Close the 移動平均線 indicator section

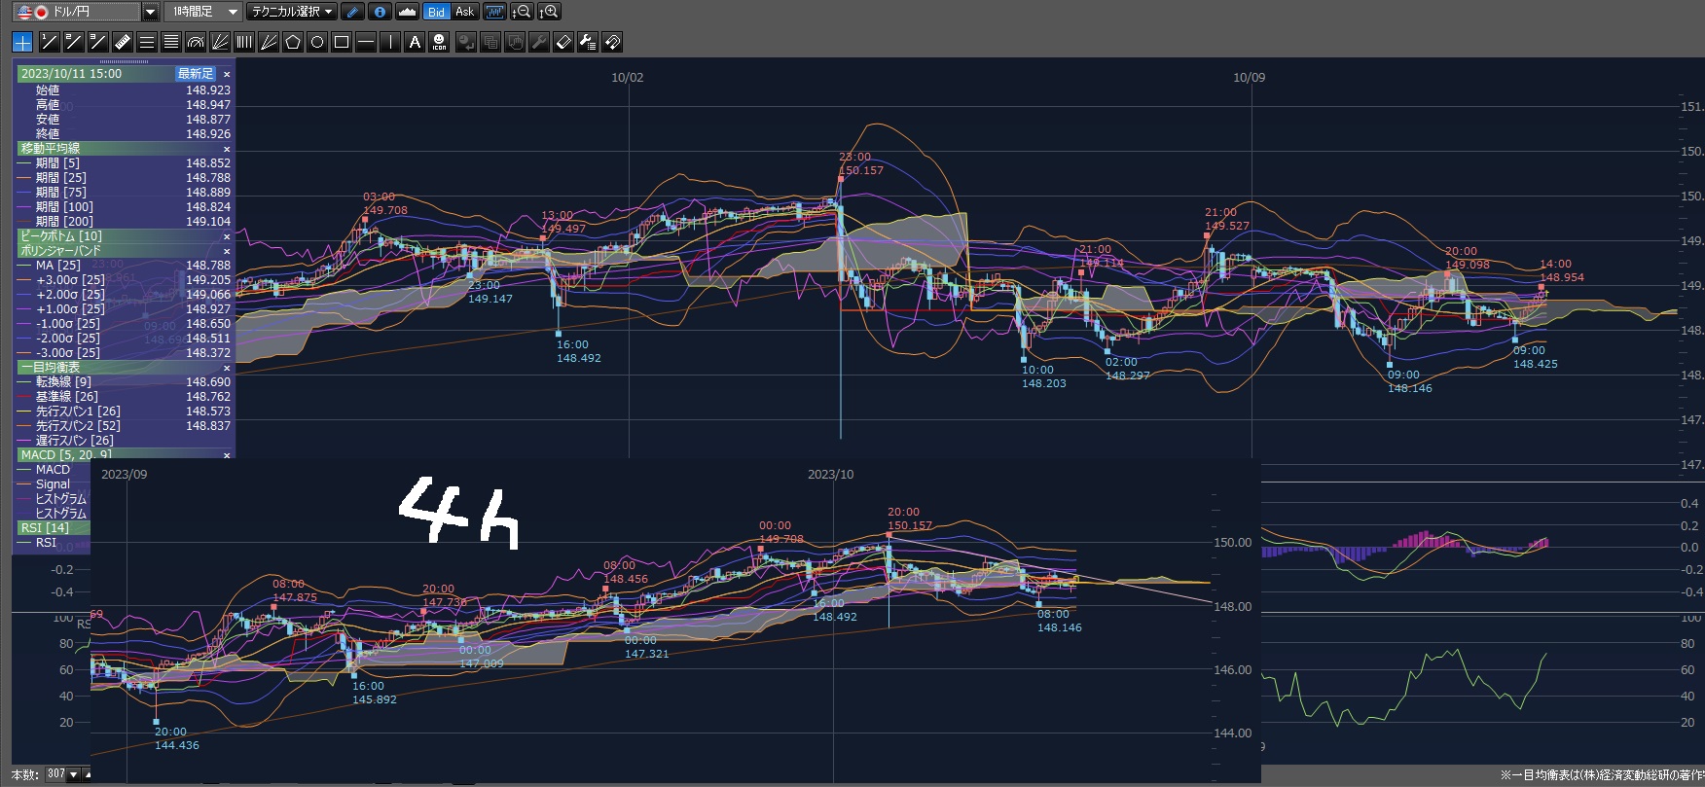pos(227,149)
